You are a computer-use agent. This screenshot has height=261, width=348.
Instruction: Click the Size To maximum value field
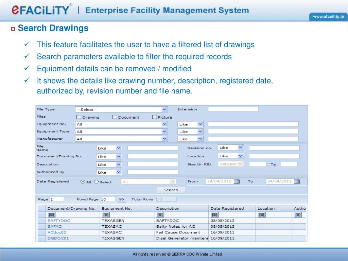point(289,164)
